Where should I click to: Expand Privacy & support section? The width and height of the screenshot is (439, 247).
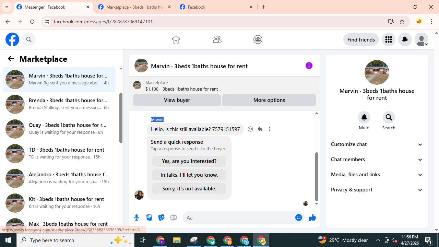coord(377,190)
